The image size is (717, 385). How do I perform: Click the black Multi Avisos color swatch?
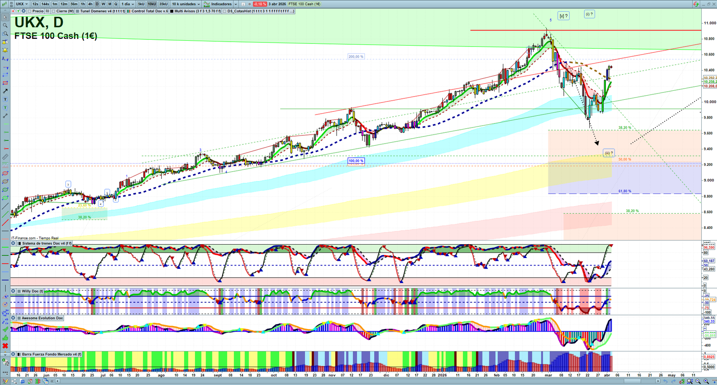pos(172,11)
